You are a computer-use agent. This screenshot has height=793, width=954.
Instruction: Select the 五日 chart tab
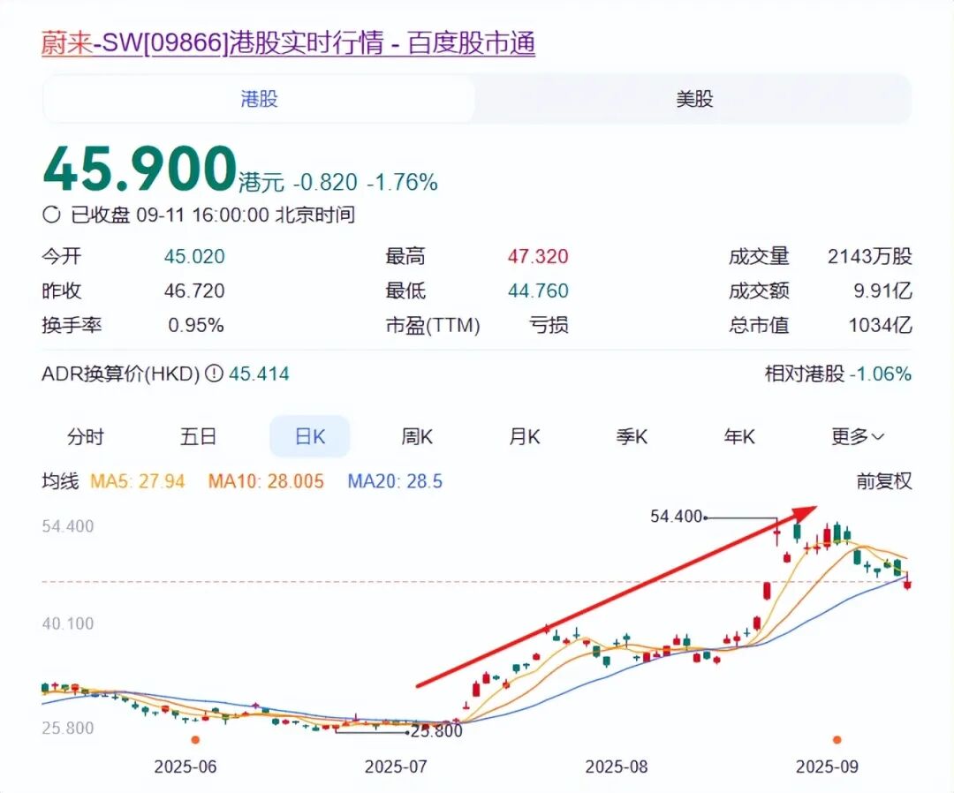click(198, 436)
